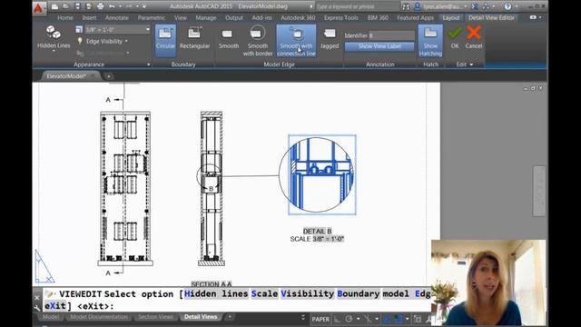
Task: Expand the Edge Visibility dropdown
Action: coord(126,42)
